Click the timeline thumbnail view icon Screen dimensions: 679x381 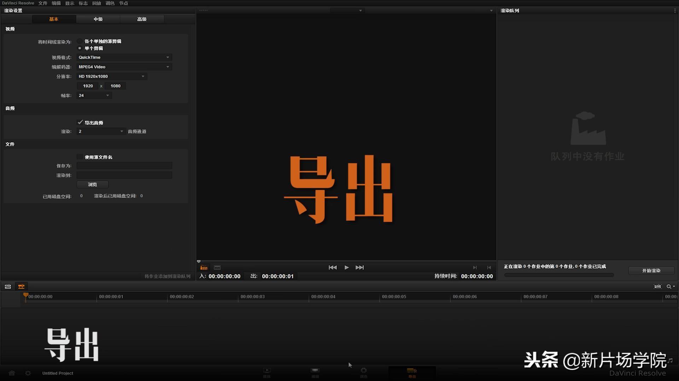click(x=8, y=286)
